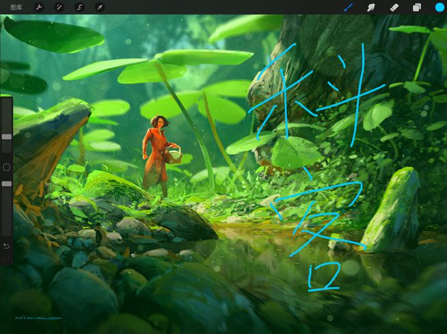Open the Actions wrench menu
The width and height of the screenshot is (447, 334).
pyautogui.click(x=39, y=7)
